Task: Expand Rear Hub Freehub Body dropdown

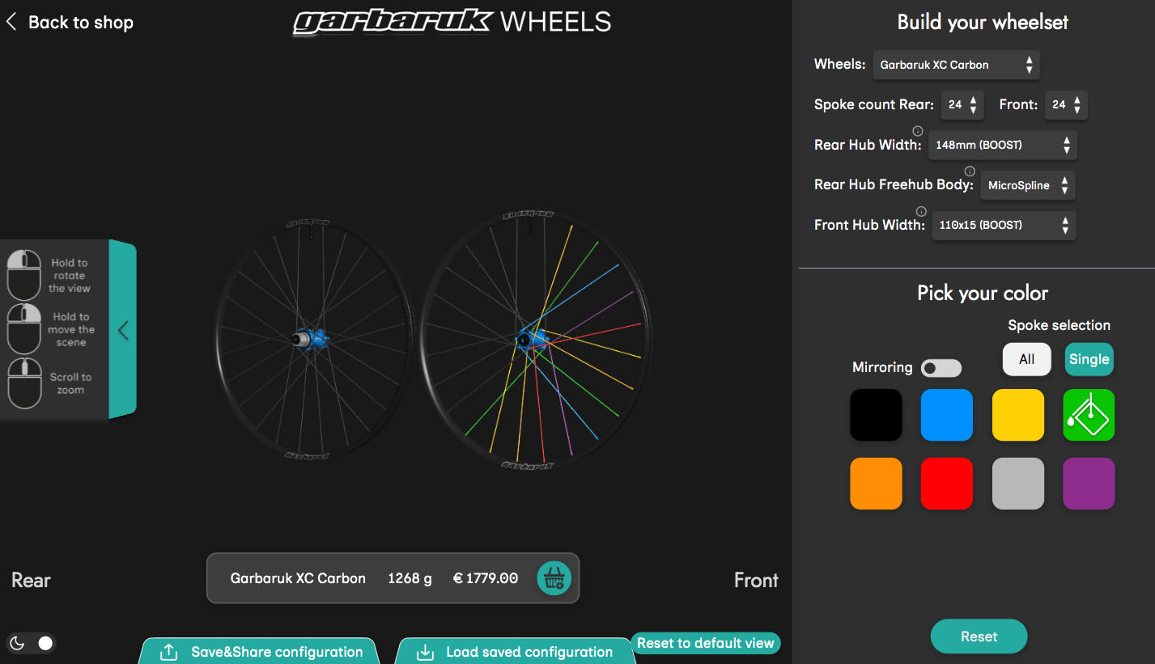Action: pos(1027,185)
